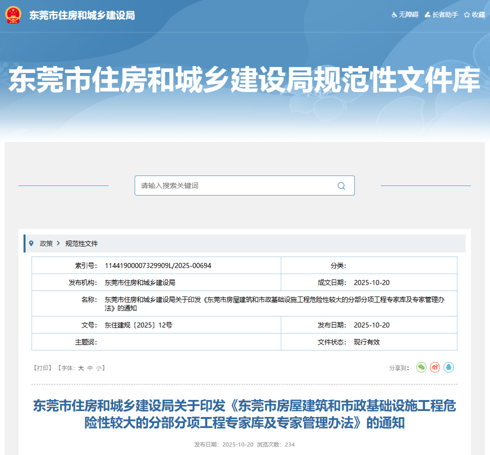
Task: Open the 政策 breadcrumb link
Action: 46,243
